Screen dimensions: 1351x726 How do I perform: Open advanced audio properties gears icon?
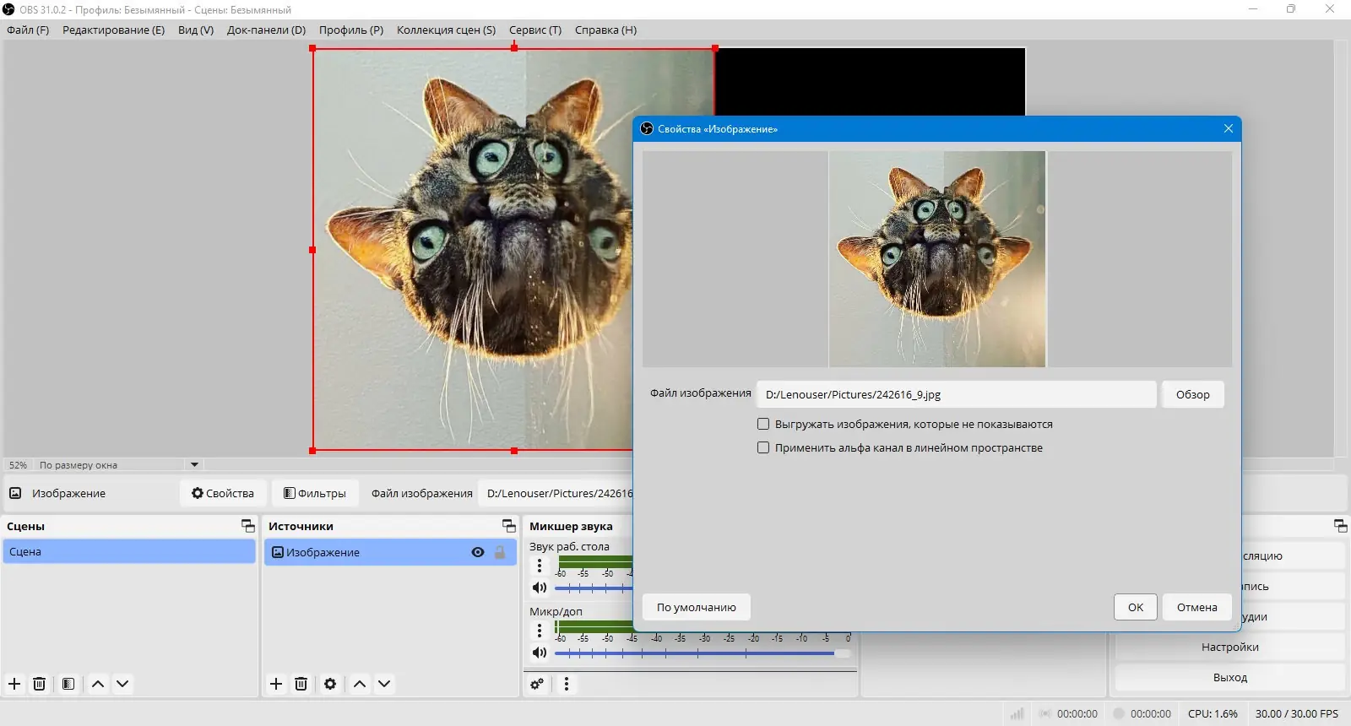tap(537, 684)
